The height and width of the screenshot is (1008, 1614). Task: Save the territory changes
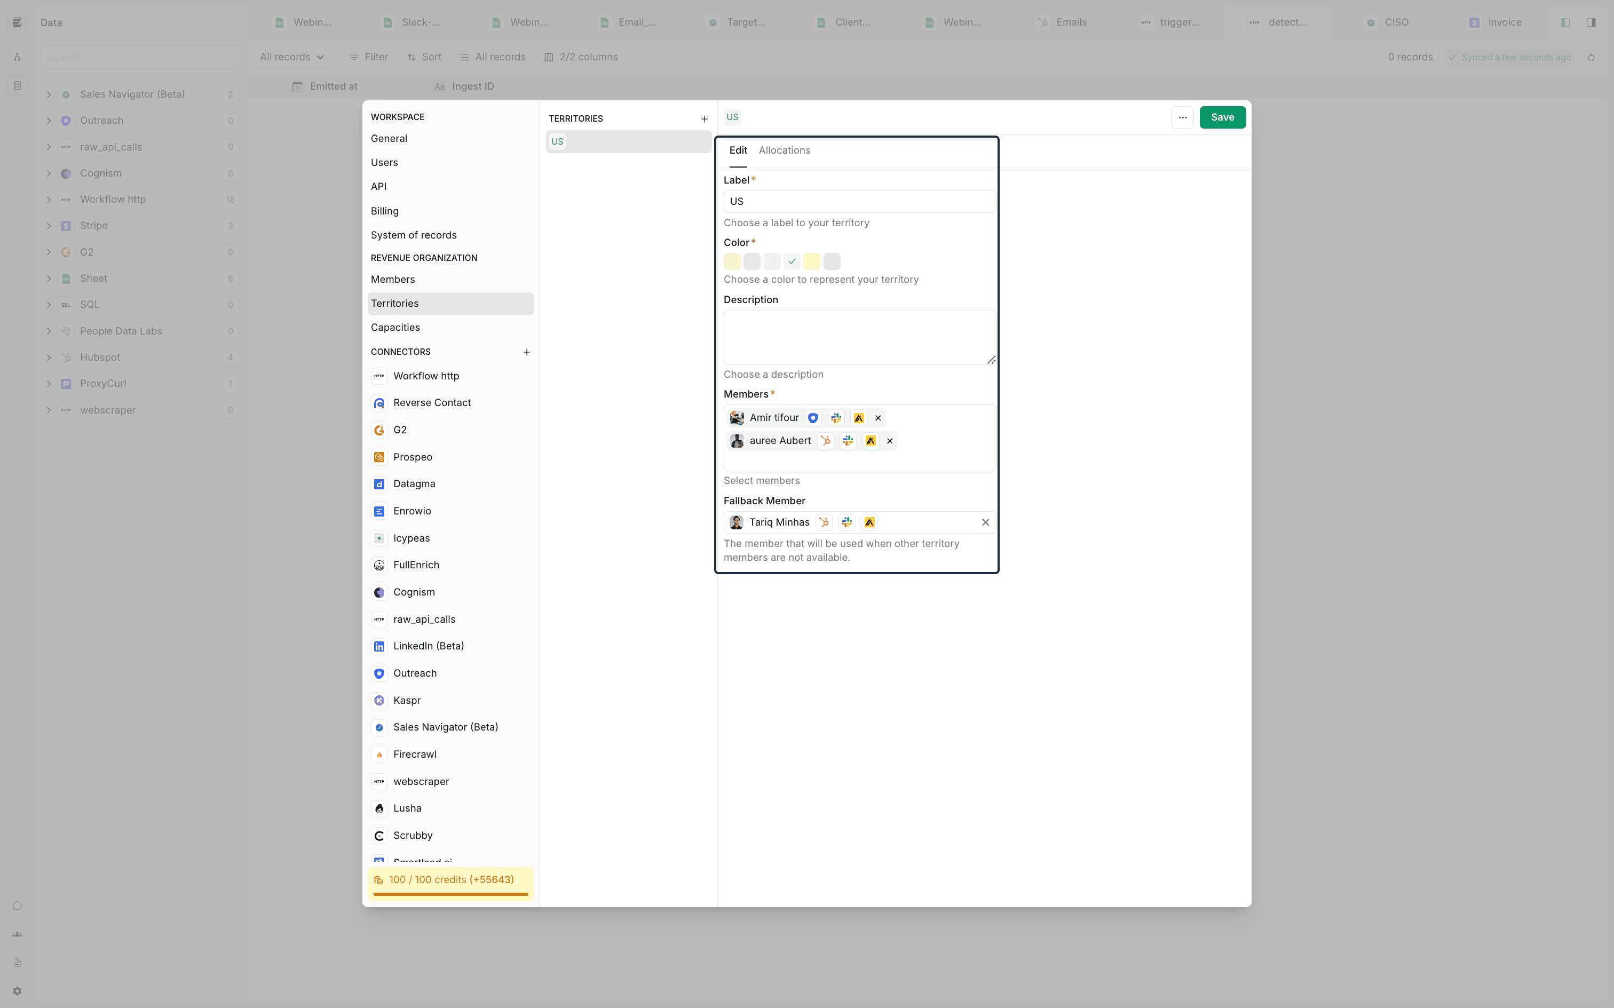[1223, 117]
